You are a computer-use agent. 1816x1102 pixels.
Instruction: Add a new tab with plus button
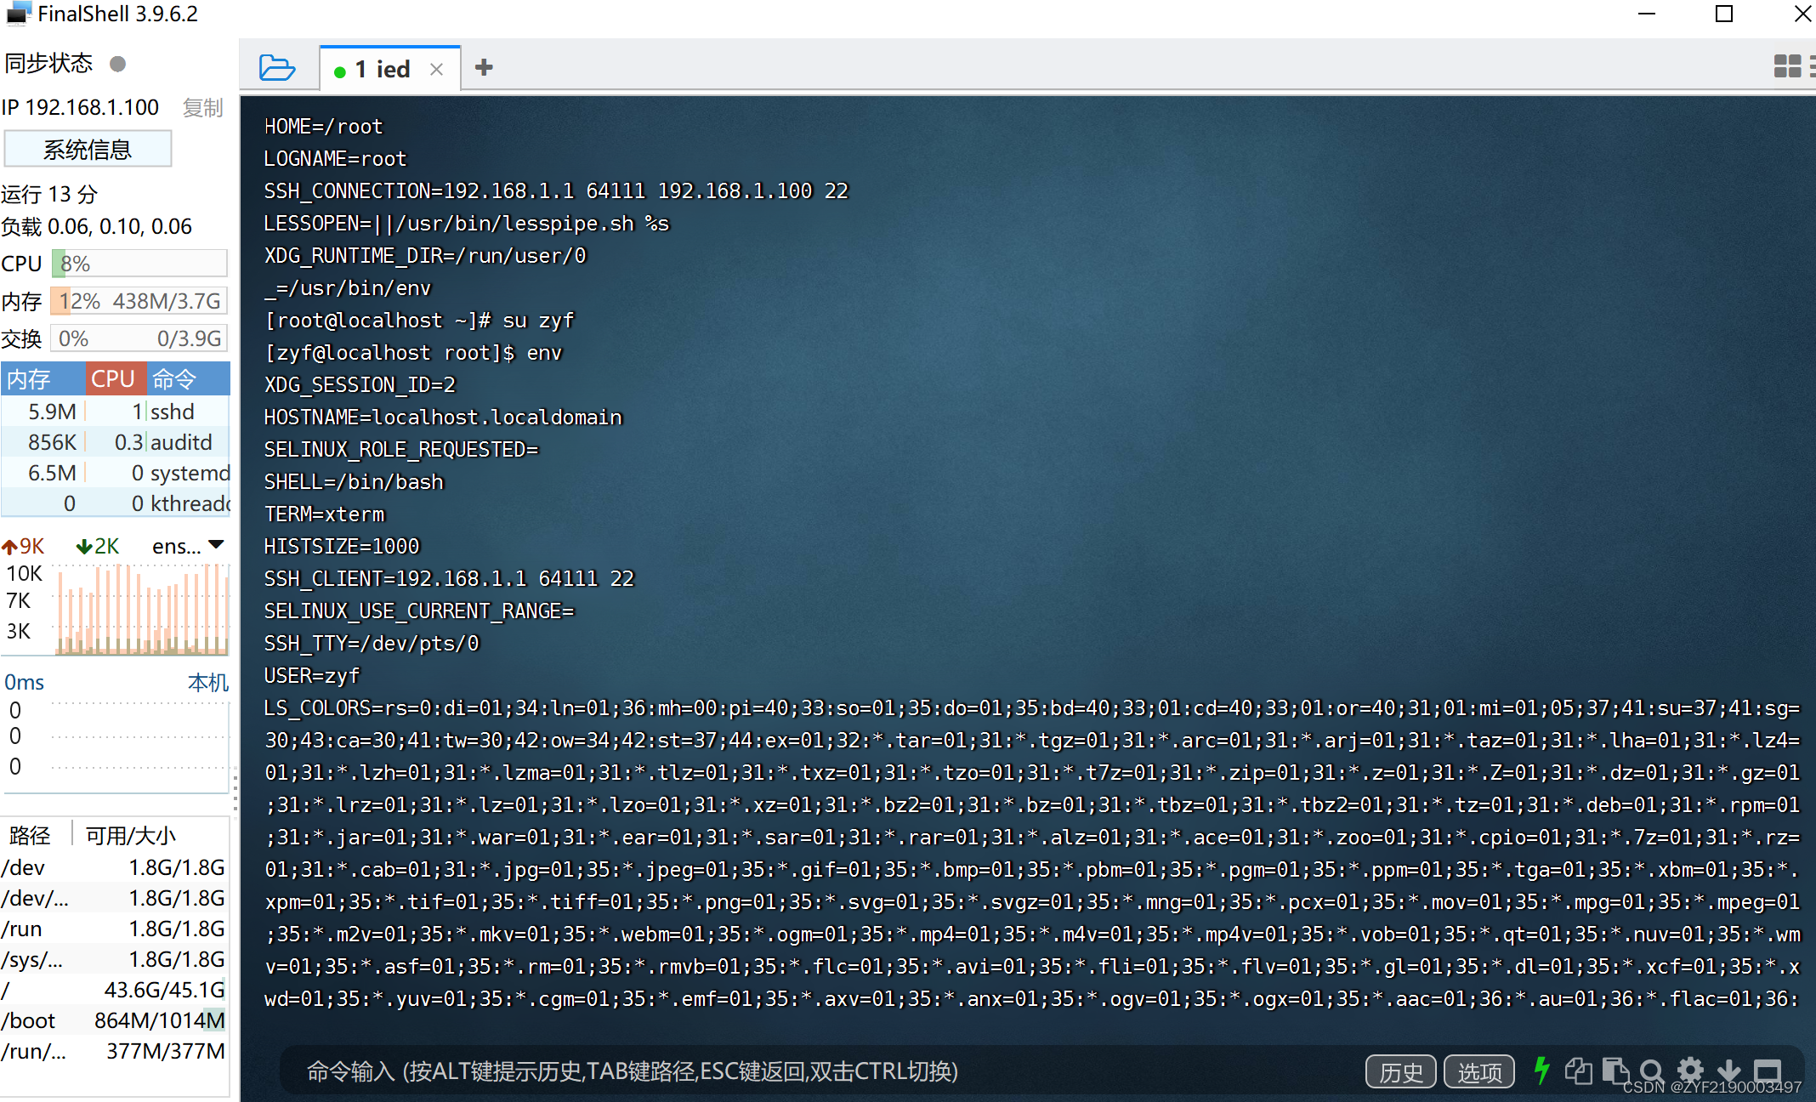click(x=484, y=67)
